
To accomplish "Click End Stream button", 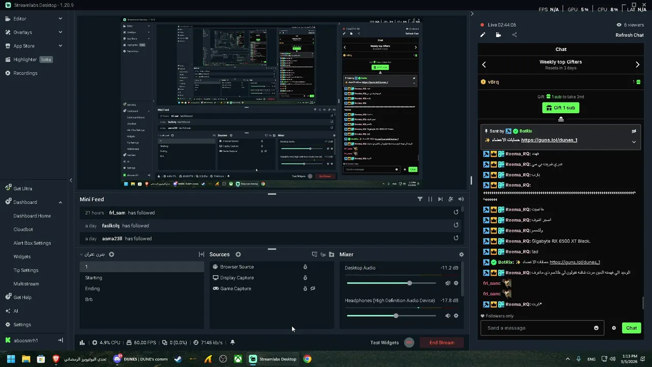I will [442, 343].
